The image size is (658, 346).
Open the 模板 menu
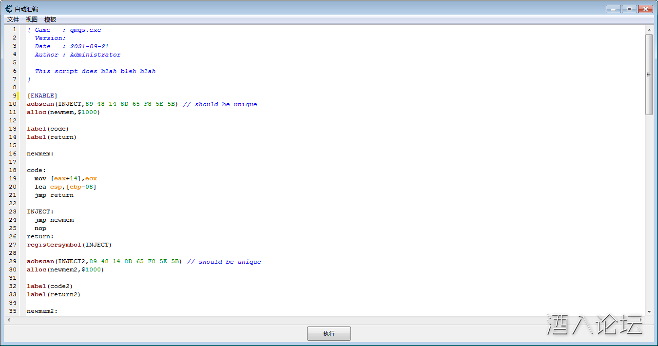[49, 19]
